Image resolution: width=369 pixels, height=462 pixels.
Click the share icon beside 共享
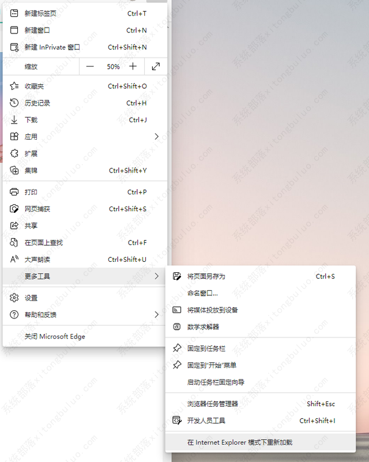click(14, 226)
